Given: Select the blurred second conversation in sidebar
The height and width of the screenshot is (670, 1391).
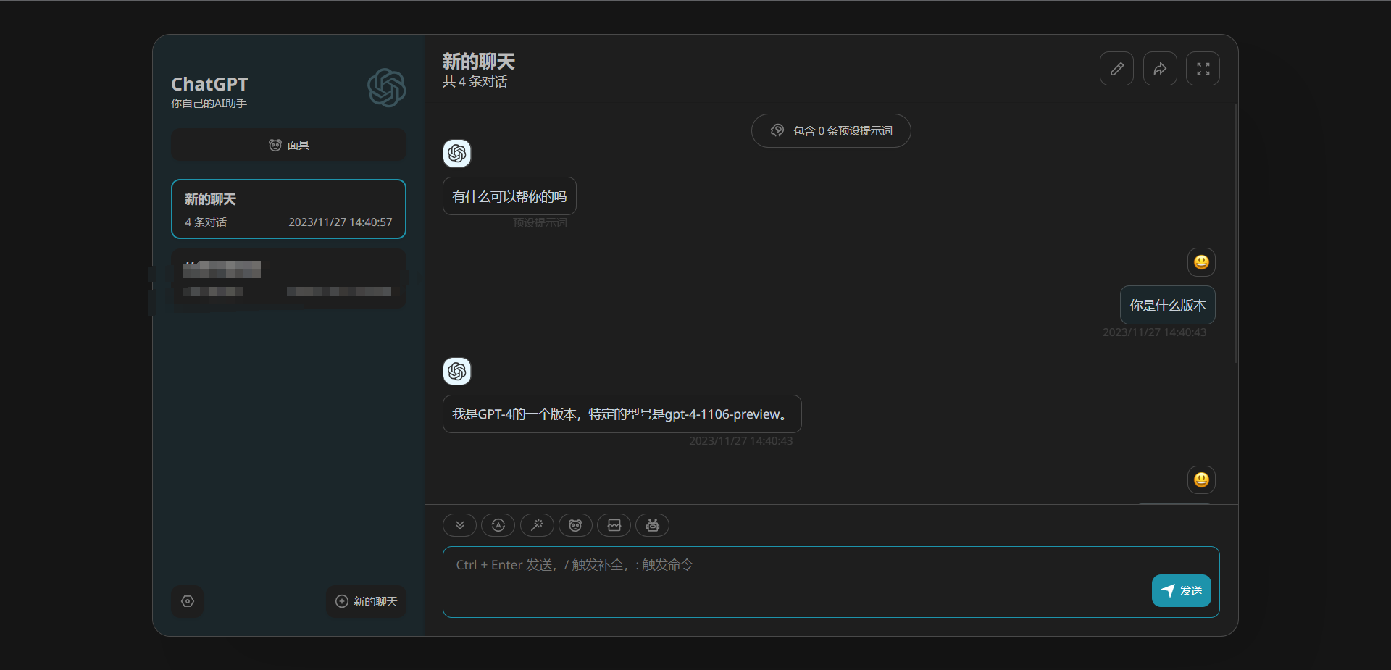Looking at the screenshot, I should pyautogui.click(x=288, y=279).
